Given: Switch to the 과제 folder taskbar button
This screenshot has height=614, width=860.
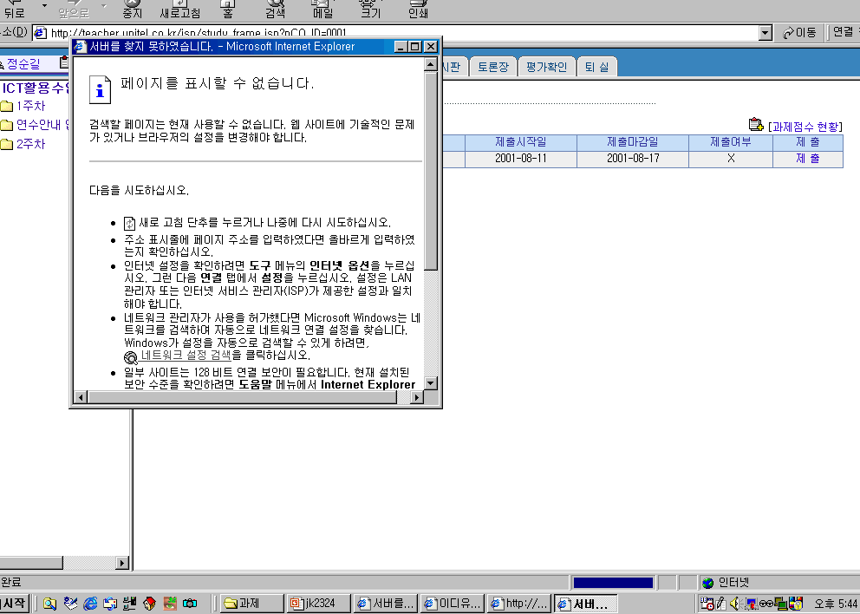Looking at the screenshot, I should pyautogui.click(x=252, y=604).
